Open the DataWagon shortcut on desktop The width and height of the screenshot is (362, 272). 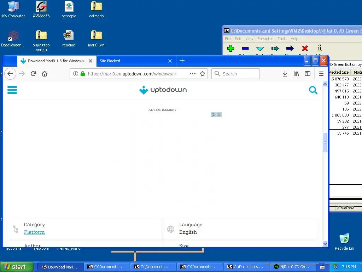click(13, 39)
